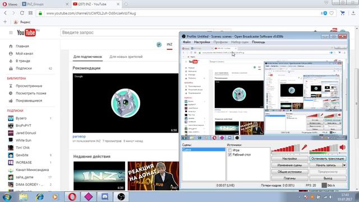Click the heart bookmark icon in address bar
The height and width of the screenshot is (202, 359).
332,13
